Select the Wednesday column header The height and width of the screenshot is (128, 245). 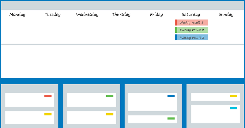[87, 14]
